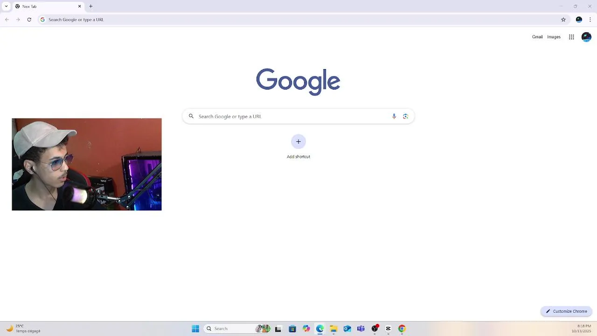Select the New Tab tab
The width and height of the screenshot is (597, 336).
[48, 7]
